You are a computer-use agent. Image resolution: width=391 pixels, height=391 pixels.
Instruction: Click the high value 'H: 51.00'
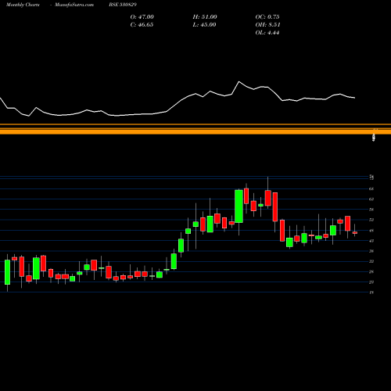click(x=205, y=17)
